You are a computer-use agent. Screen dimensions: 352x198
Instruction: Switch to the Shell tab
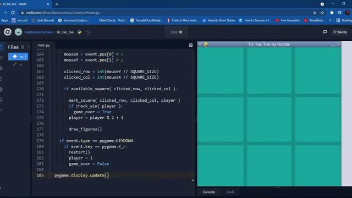point(230,192)
